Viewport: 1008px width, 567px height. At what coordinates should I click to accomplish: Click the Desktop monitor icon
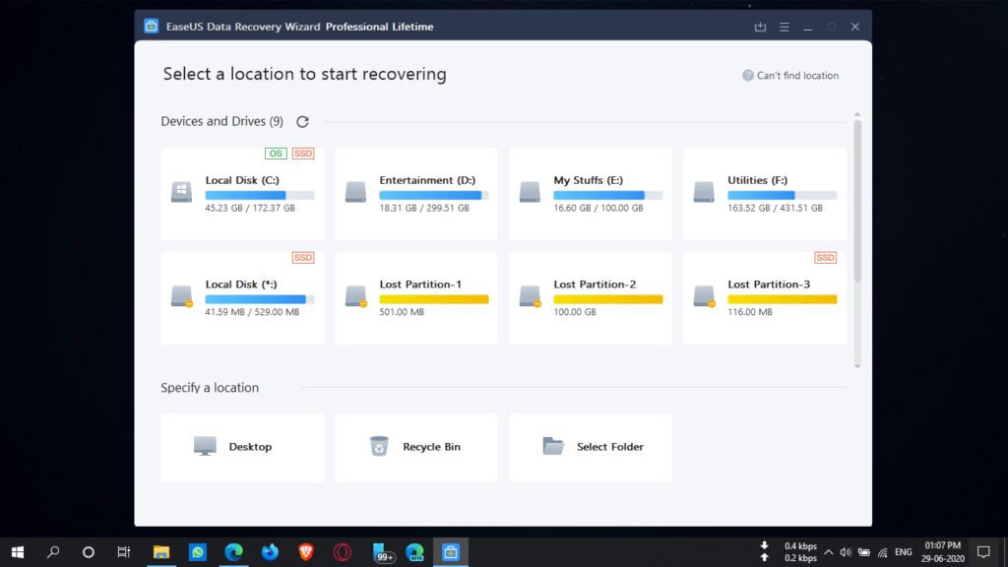pyautogui.click(x=205, y=446)
